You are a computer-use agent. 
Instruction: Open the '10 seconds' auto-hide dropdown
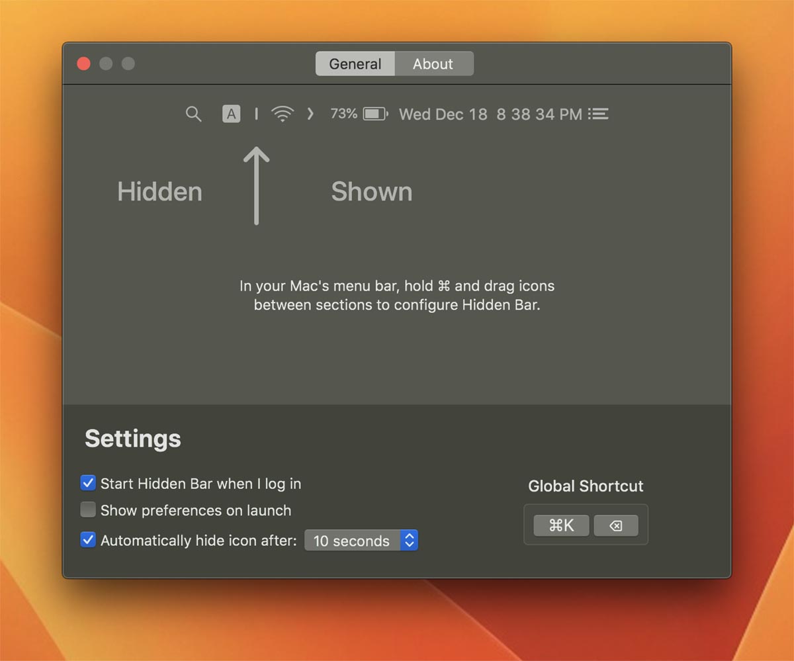(x=361, y=541)
